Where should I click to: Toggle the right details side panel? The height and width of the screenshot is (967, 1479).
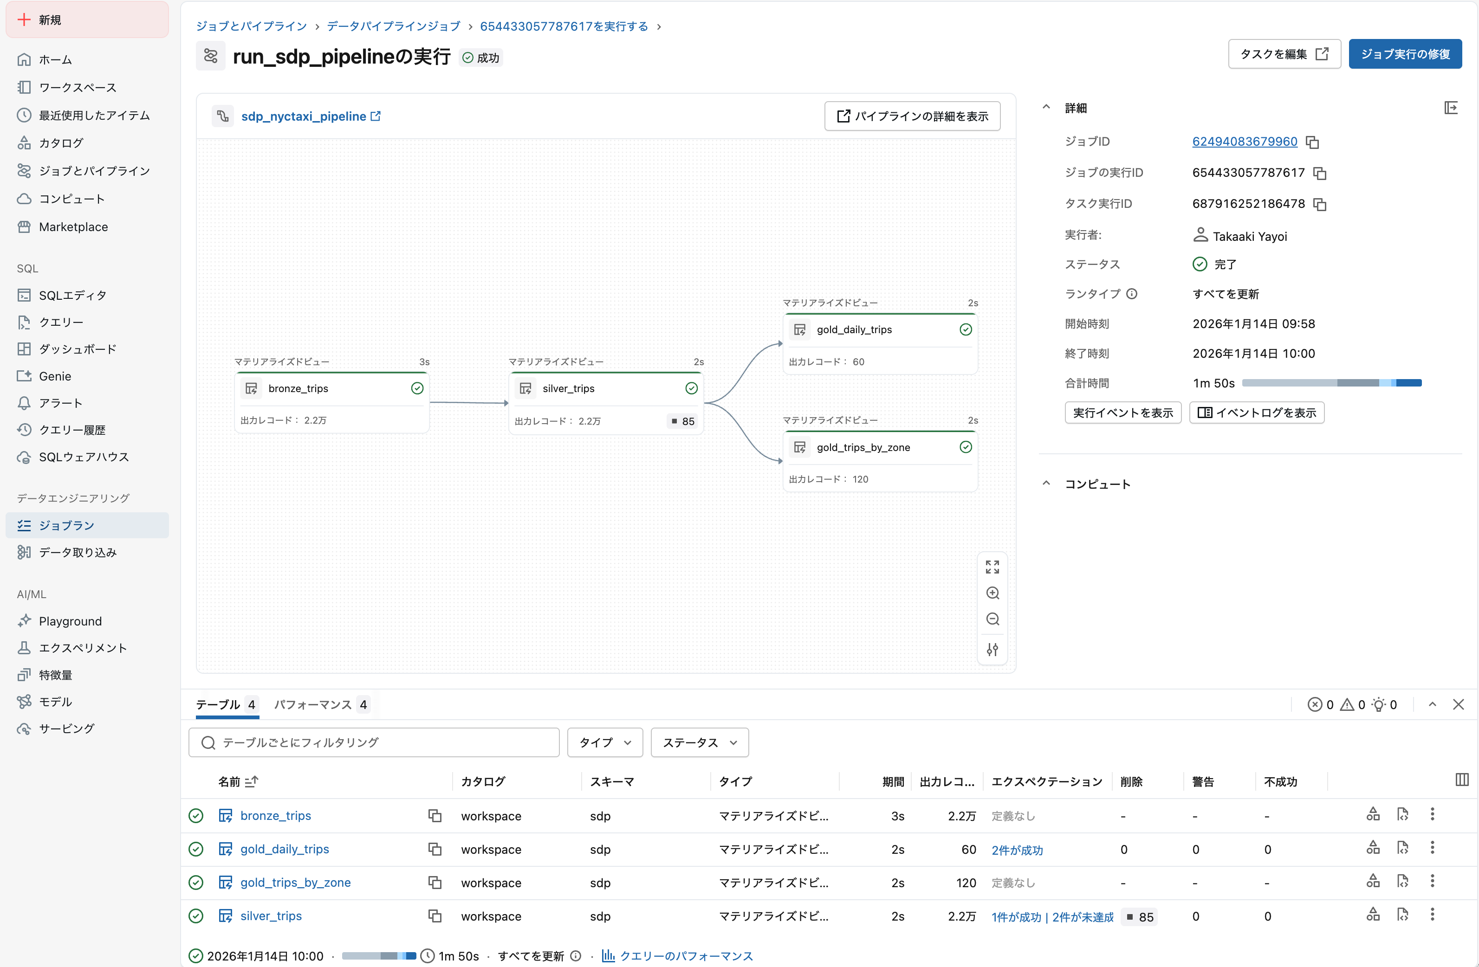tap(1452, 108)
